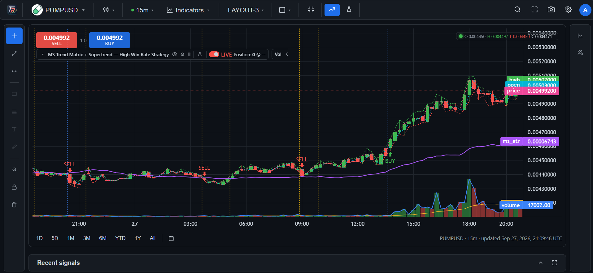Open the chart line panel icon in right sidebar
593x273 pixels.
580,36
